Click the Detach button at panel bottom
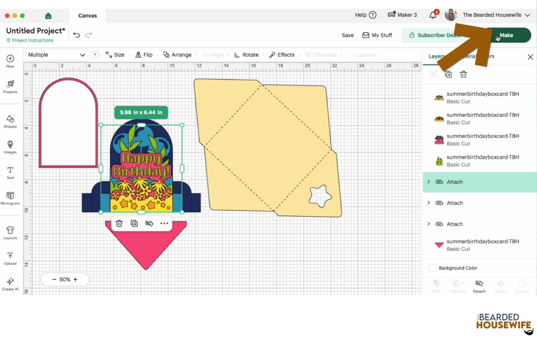 tap(479, 286)
